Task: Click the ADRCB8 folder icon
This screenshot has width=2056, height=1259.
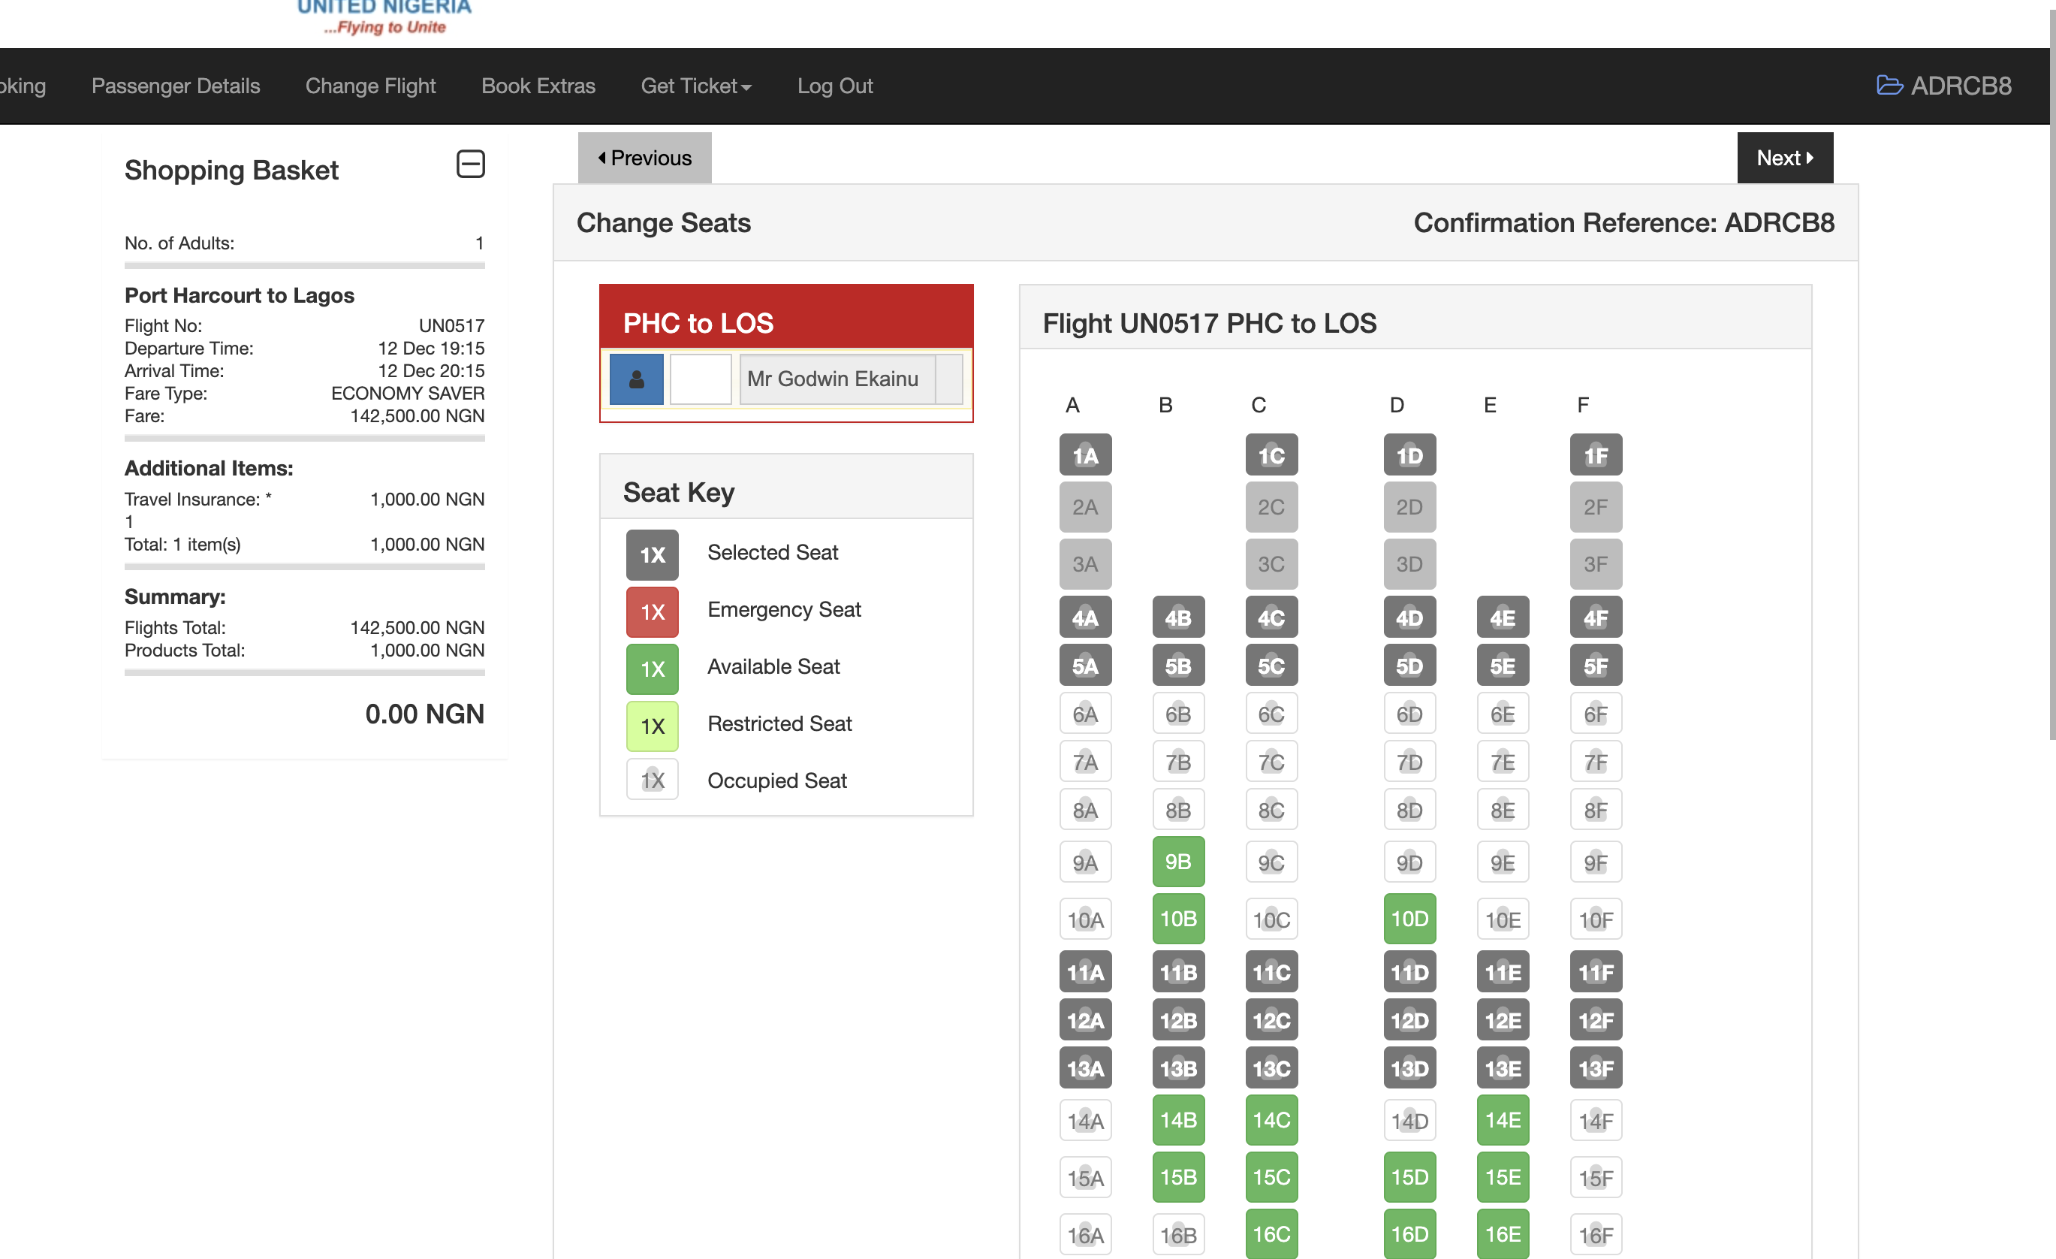Action: [1889, 86]
